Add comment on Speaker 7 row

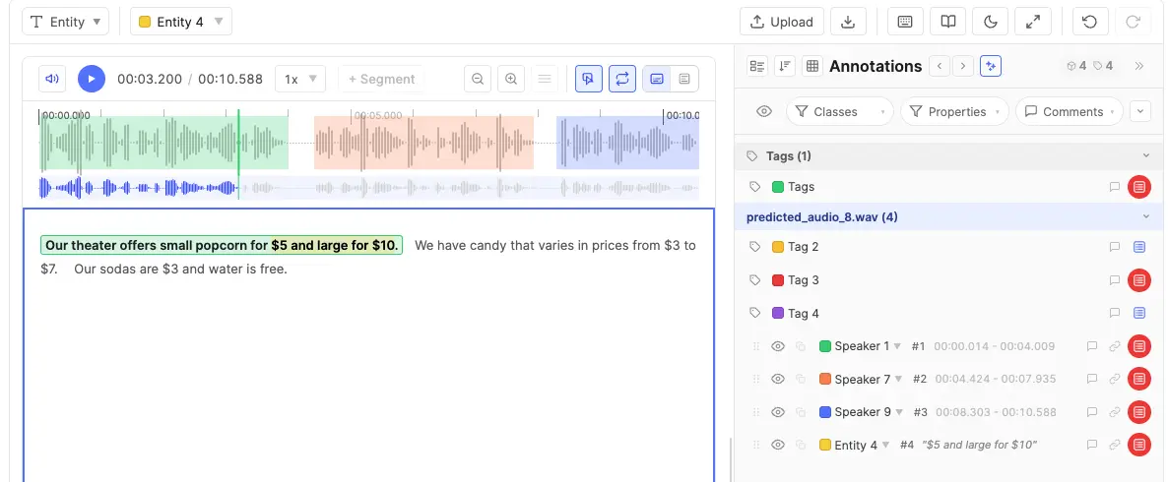(x=1092, y=379)
